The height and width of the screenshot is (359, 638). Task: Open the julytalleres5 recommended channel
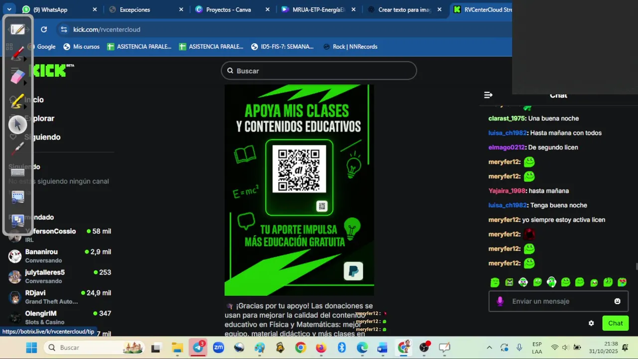pyautogui.click(x=60, y=276)
